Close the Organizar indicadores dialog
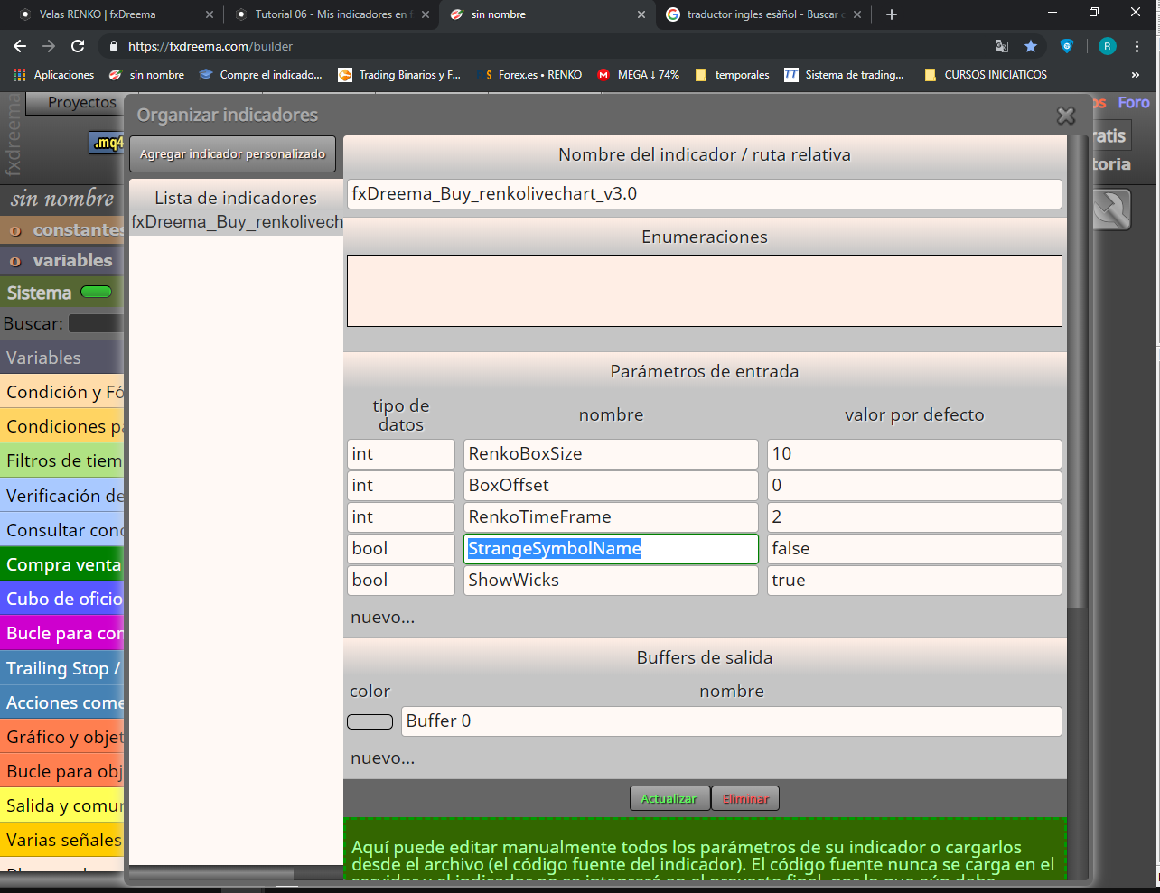 point(1066,116)
